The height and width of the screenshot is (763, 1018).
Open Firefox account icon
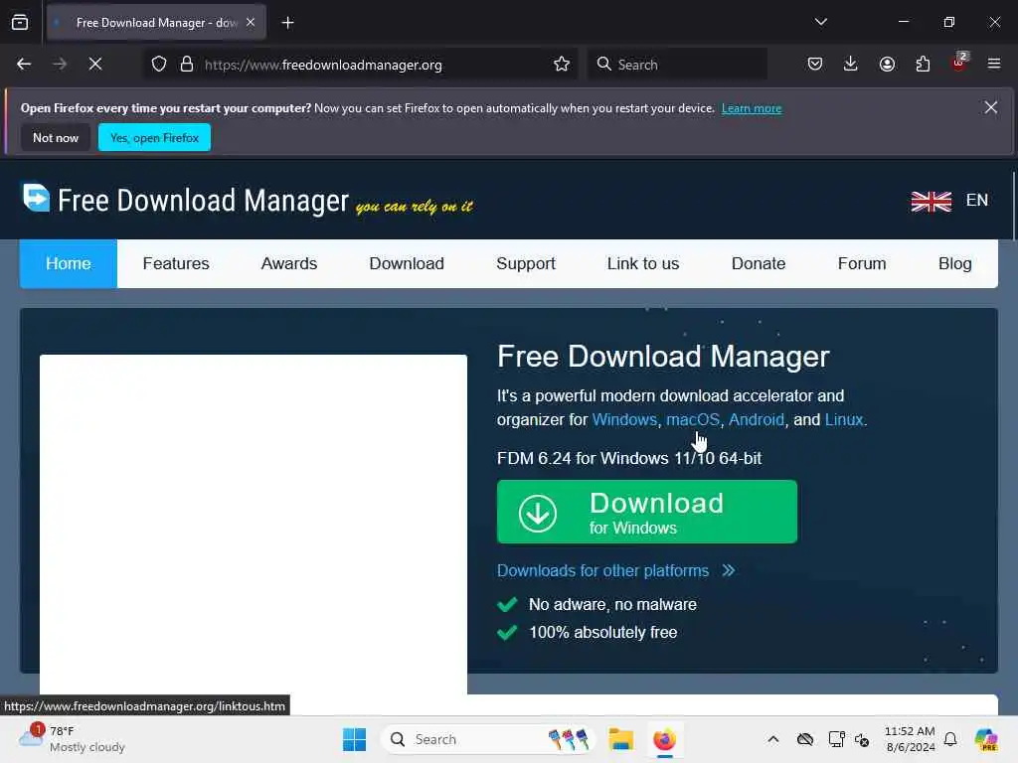(x=887, y=65)
